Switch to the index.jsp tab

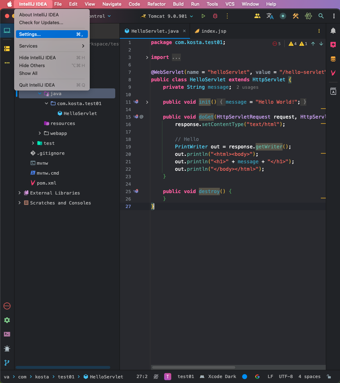click(x=210, y=31)
